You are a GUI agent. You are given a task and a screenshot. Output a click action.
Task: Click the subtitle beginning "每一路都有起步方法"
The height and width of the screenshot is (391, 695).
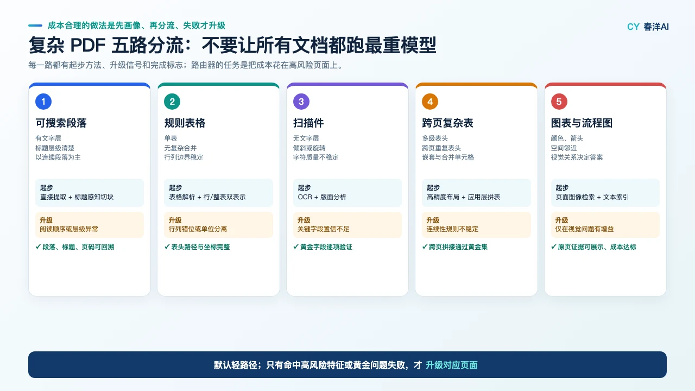[186, 66]
